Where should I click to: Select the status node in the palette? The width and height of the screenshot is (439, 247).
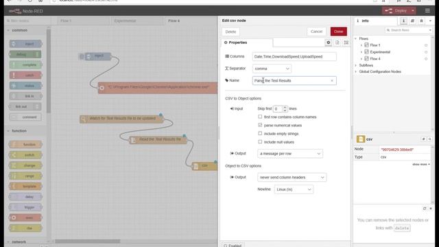pos(26,86)
